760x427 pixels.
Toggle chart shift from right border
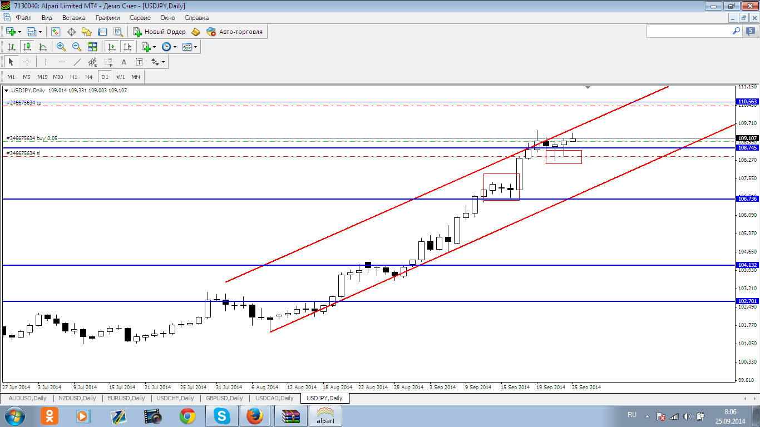pyautogui.click(x=127, y=47)
